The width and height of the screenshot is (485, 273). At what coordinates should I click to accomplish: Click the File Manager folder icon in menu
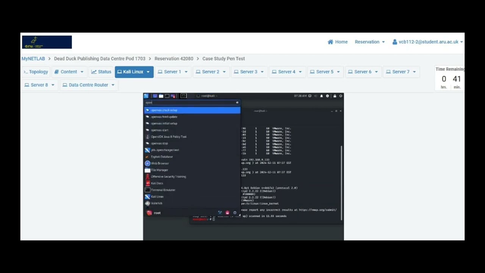pyautogui.click(x=147, y=170)
